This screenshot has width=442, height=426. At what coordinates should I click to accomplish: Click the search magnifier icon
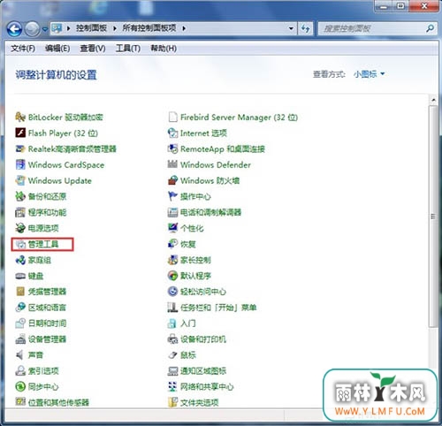pyautogui.click(x=430, y=28)
